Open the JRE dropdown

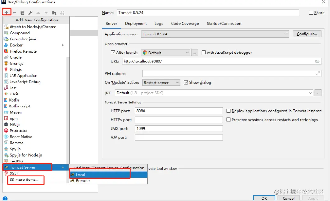(214, 93)
